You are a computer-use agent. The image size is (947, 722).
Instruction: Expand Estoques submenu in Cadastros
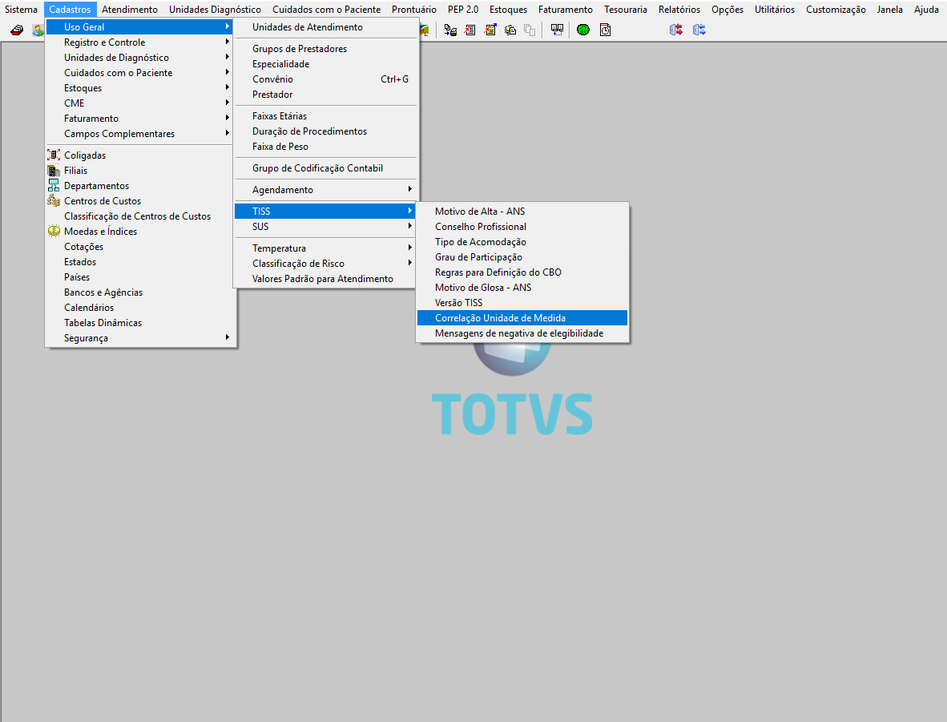pos(139,87)
